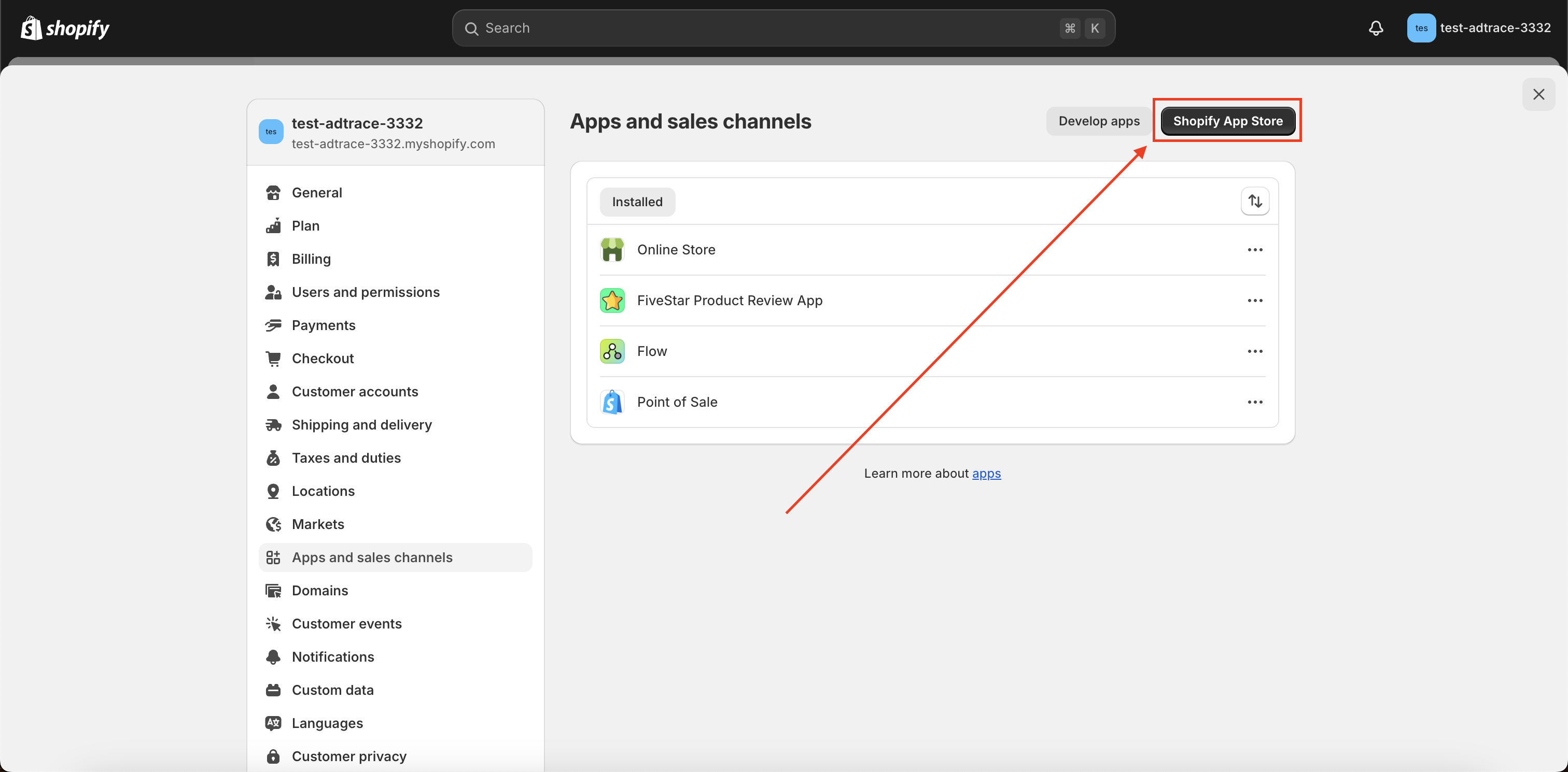Screen dimensions: 1568x772
Task: Close the settings panel with the X button
Action: tap(1538, 94)
